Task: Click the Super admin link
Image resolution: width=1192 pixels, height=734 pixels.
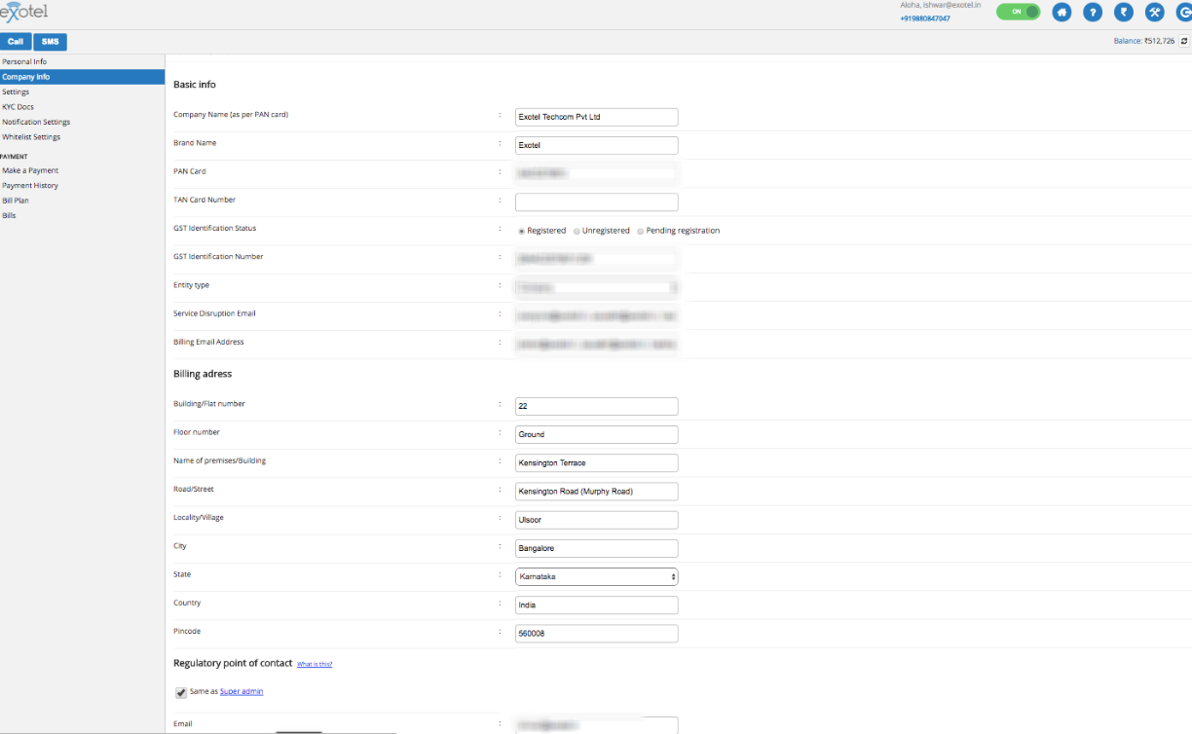Action: click(242, 691)
